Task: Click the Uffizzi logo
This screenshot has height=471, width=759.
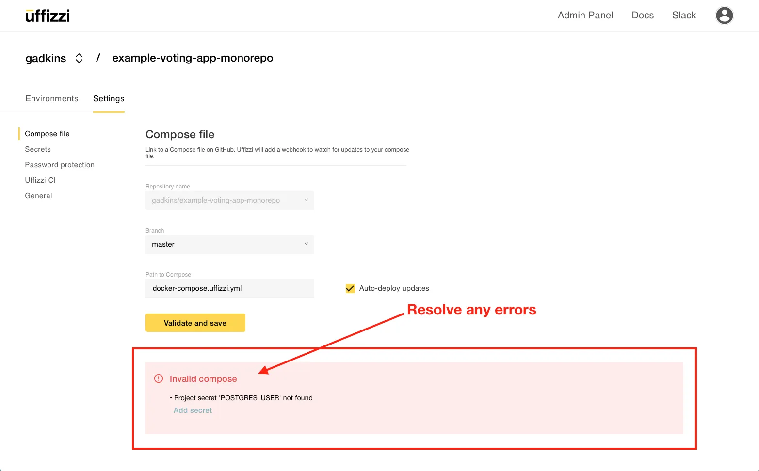Action: 48,16
